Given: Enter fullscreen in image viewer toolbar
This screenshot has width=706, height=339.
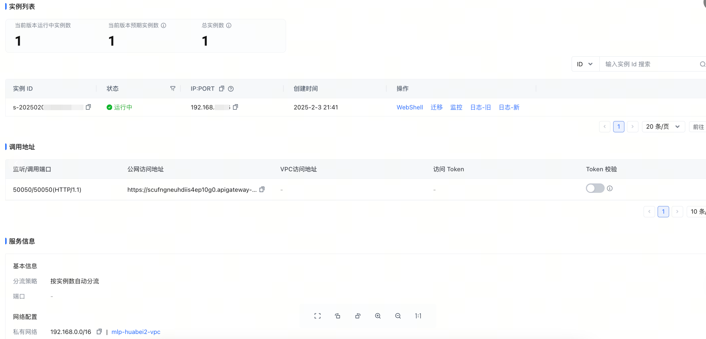Looking at the screenshot, I should (x=317, y=316).
